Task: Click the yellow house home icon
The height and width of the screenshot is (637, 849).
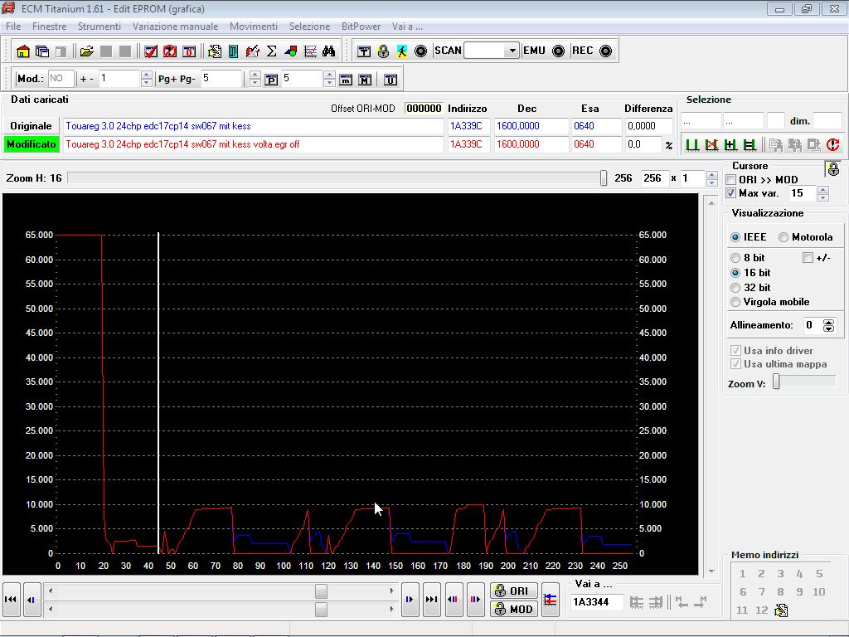Action: 22,51
